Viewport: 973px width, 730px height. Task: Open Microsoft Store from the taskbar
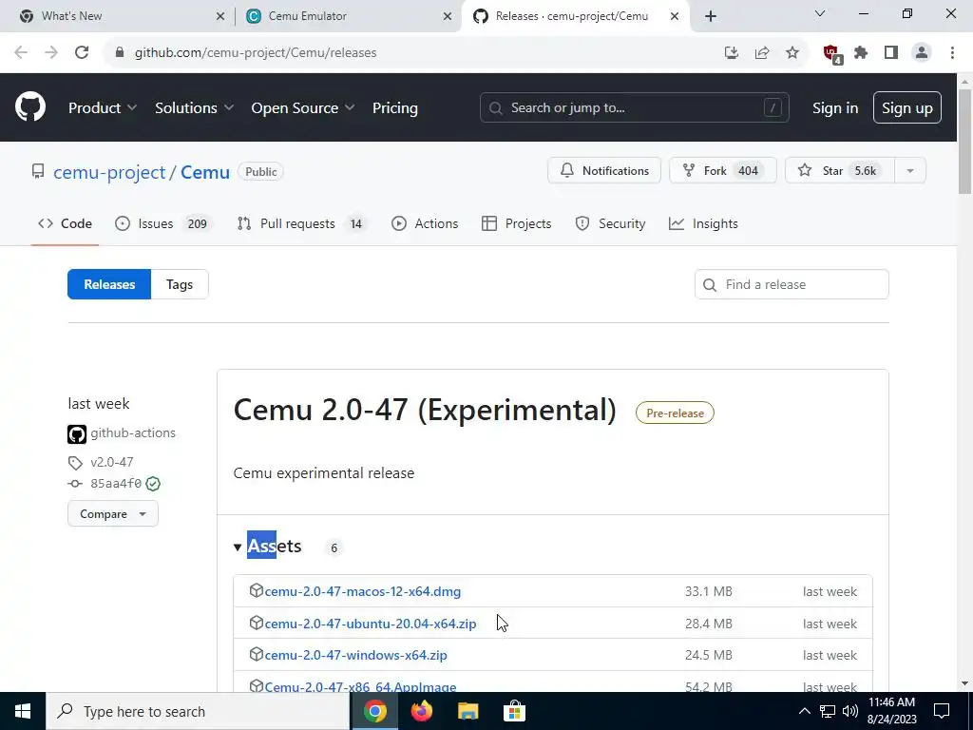pyautogui.click(x=514, y=711)
